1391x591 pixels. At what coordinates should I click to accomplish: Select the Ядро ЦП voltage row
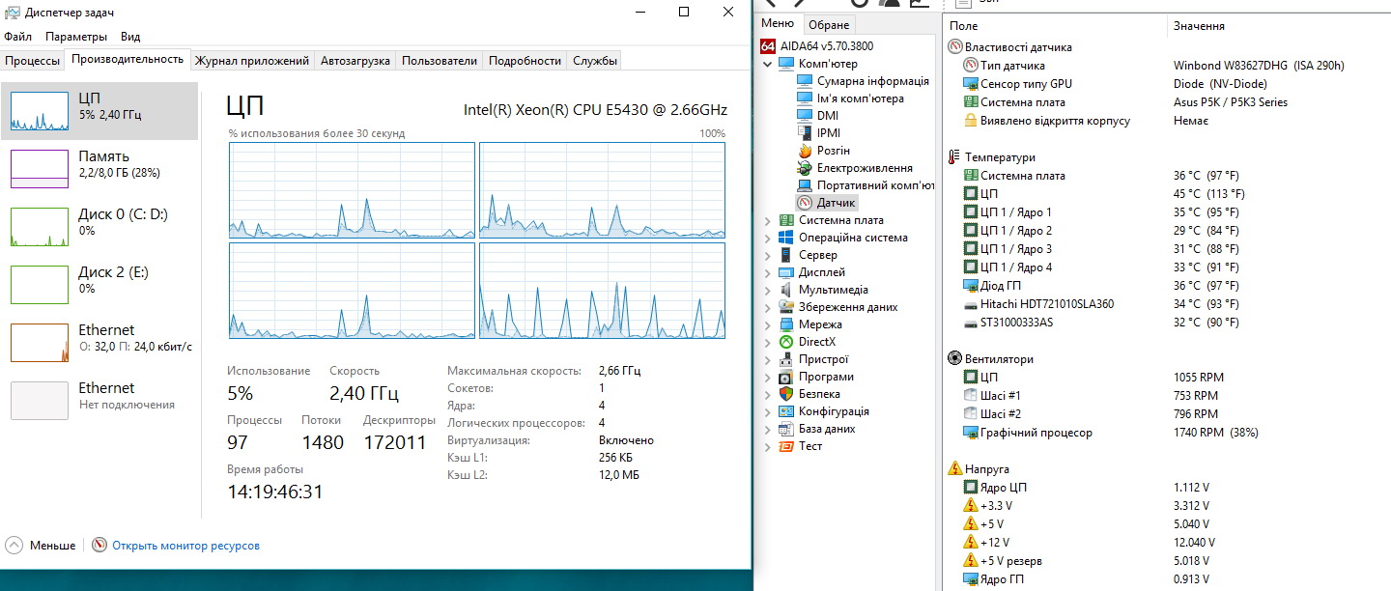(1167, 488)
